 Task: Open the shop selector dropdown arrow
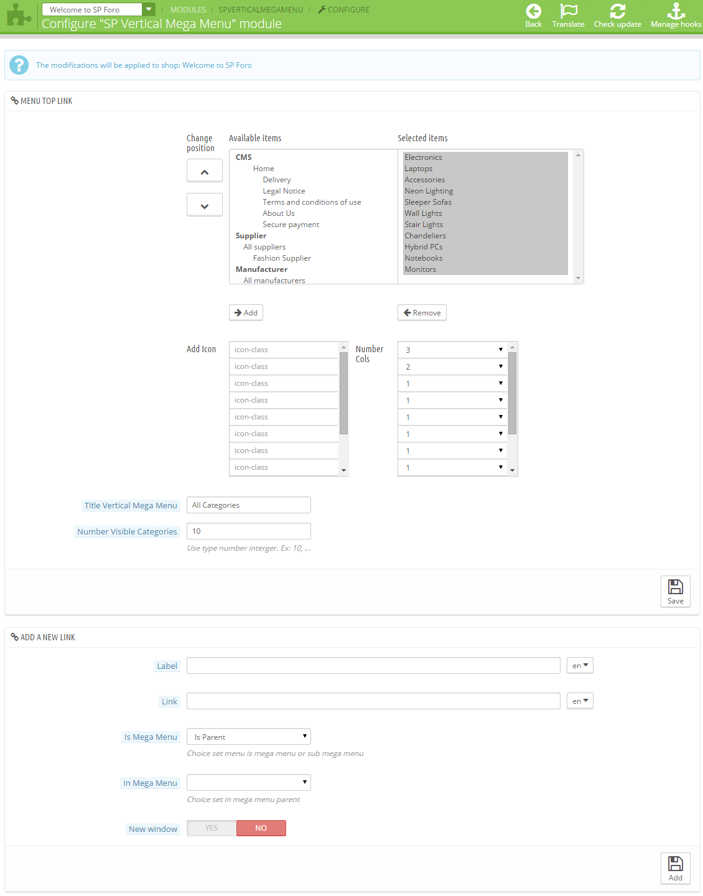tap(149, 9)
